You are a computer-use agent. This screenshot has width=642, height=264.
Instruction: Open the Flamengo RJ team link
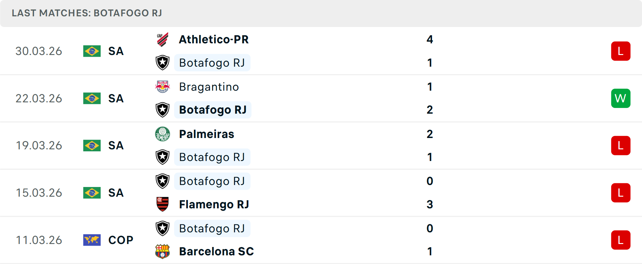click(x=214, y=204)
